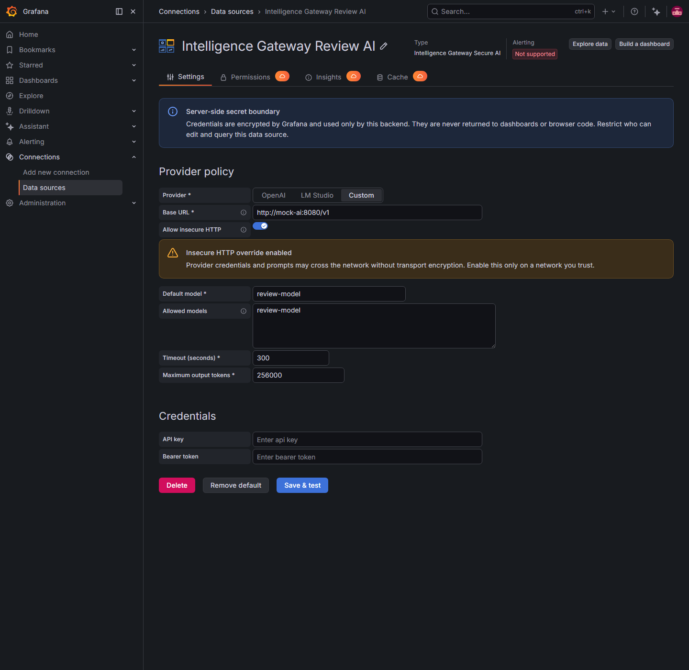Open the AI assistant sparkle icon
The width and height of the screenshot is (689, 670).
(656, 11)
